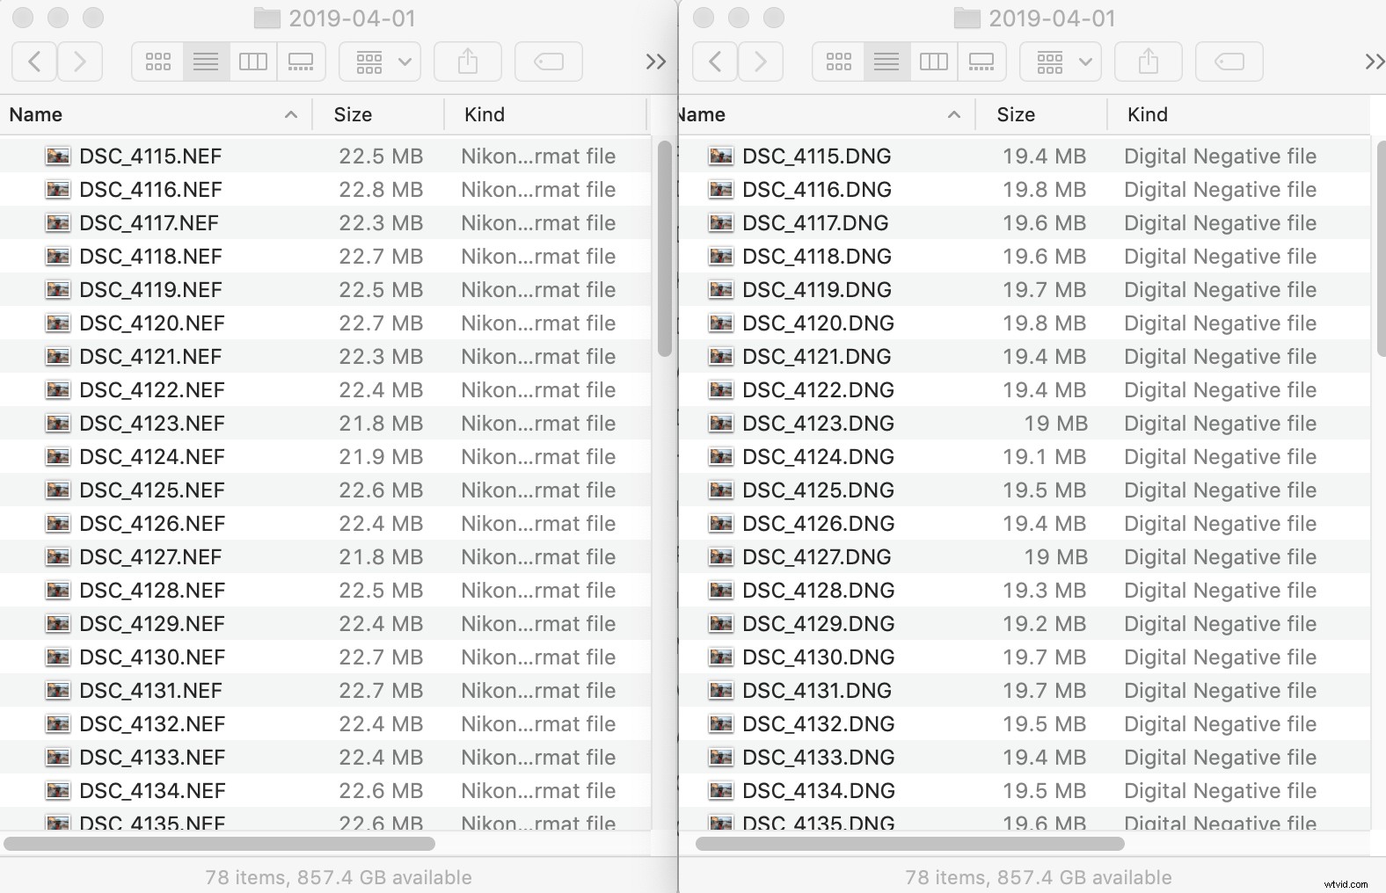
Task: Click Back arrow in left Finder window
Action: click(x=34, y=62)
